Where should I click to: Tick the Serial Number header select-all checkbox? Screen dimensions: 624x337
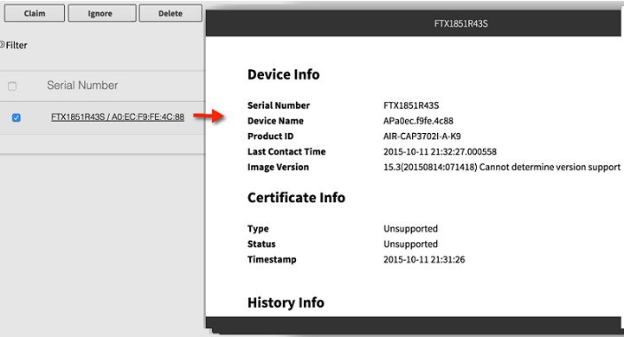point(12,86)
